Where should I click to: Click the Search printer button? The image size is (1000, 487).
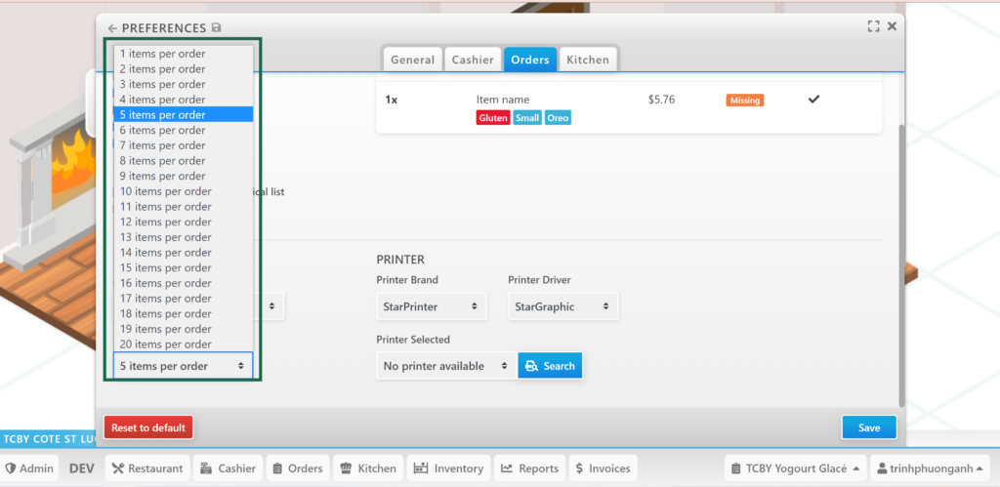(550, 366)
